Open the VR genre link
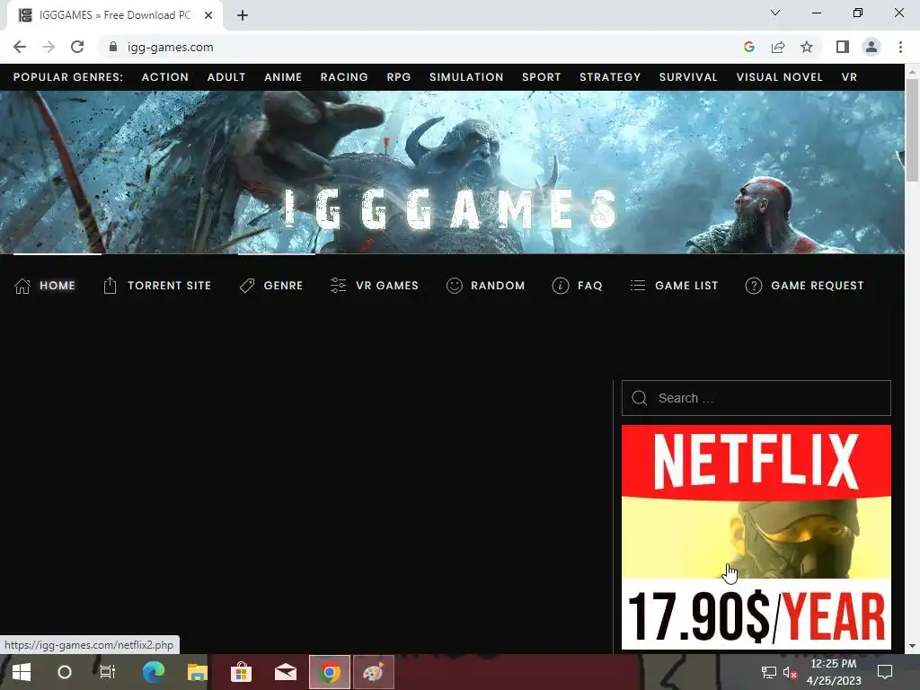 849,77
